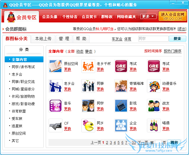Click 更换 under 原创空间
The width and height of the screenshot is (189, 155).
click(x=68, y=69)
